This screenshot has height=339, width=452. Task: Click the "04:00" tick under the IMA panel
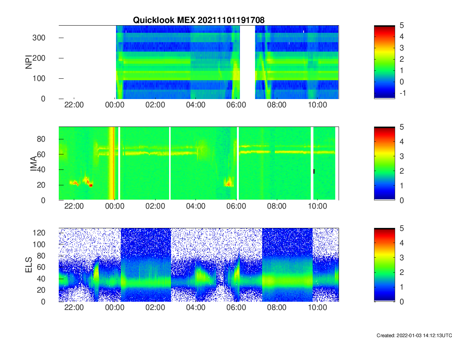(196, 206)
